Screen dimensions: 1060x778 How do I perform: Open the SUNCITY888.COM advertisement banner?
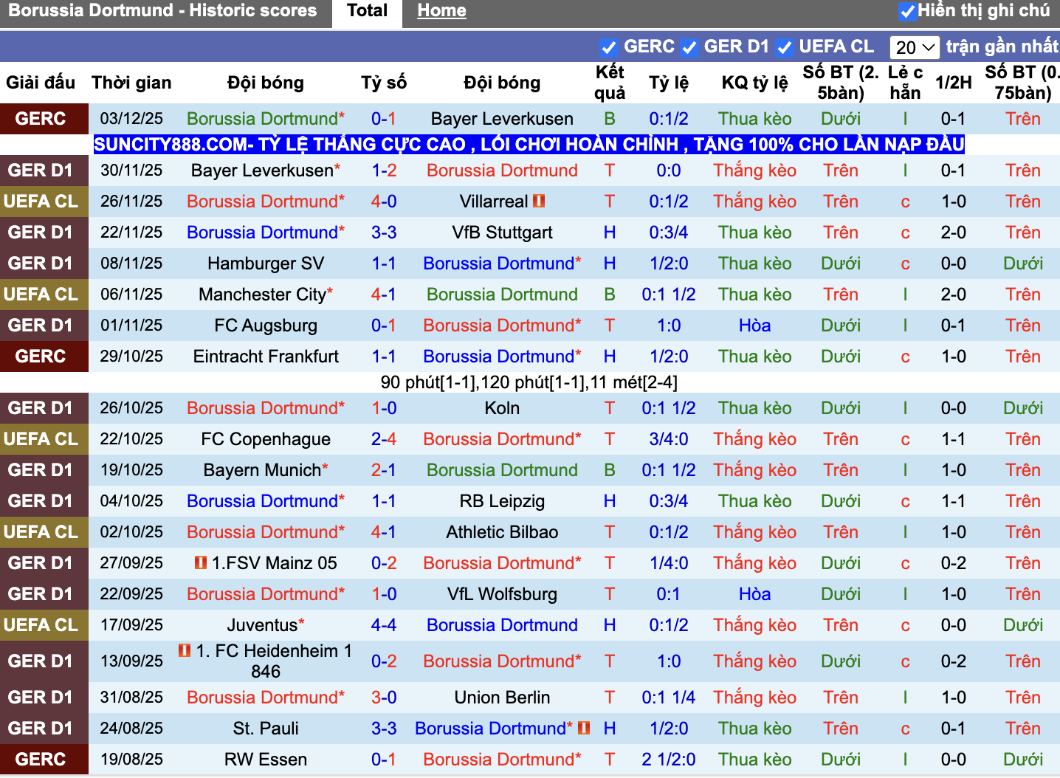(529, 144)
